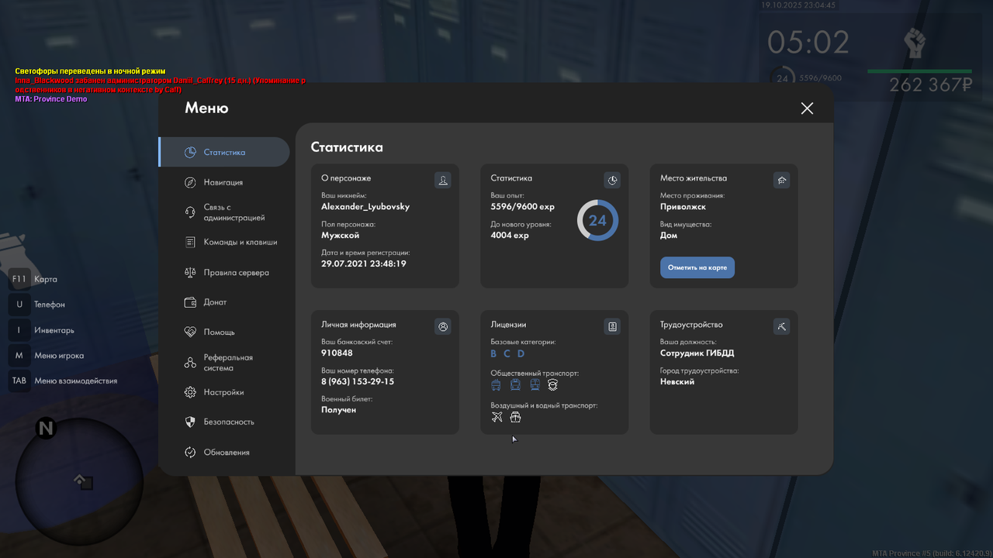Click the chart icon in Статистика card

click(612, 180)
